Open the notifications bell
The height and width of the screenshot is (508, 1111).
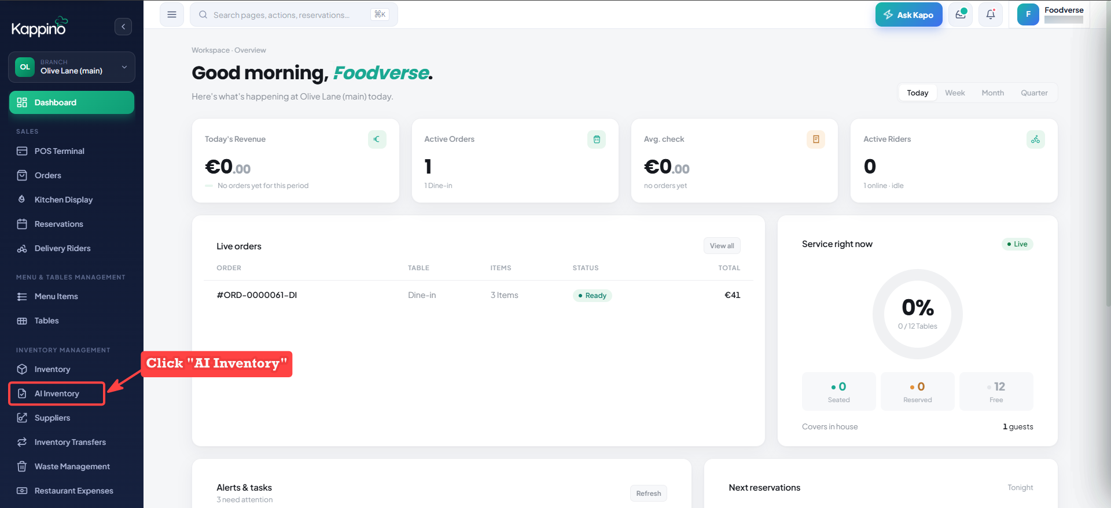coord(991,14)
